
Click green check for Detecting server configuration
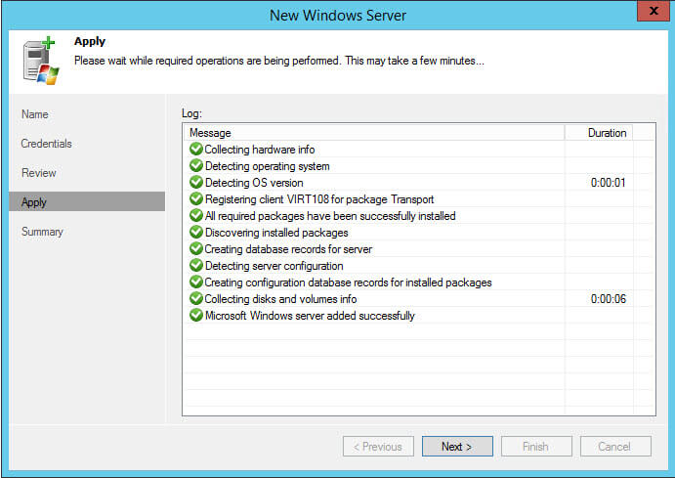(x=195, y=266)
